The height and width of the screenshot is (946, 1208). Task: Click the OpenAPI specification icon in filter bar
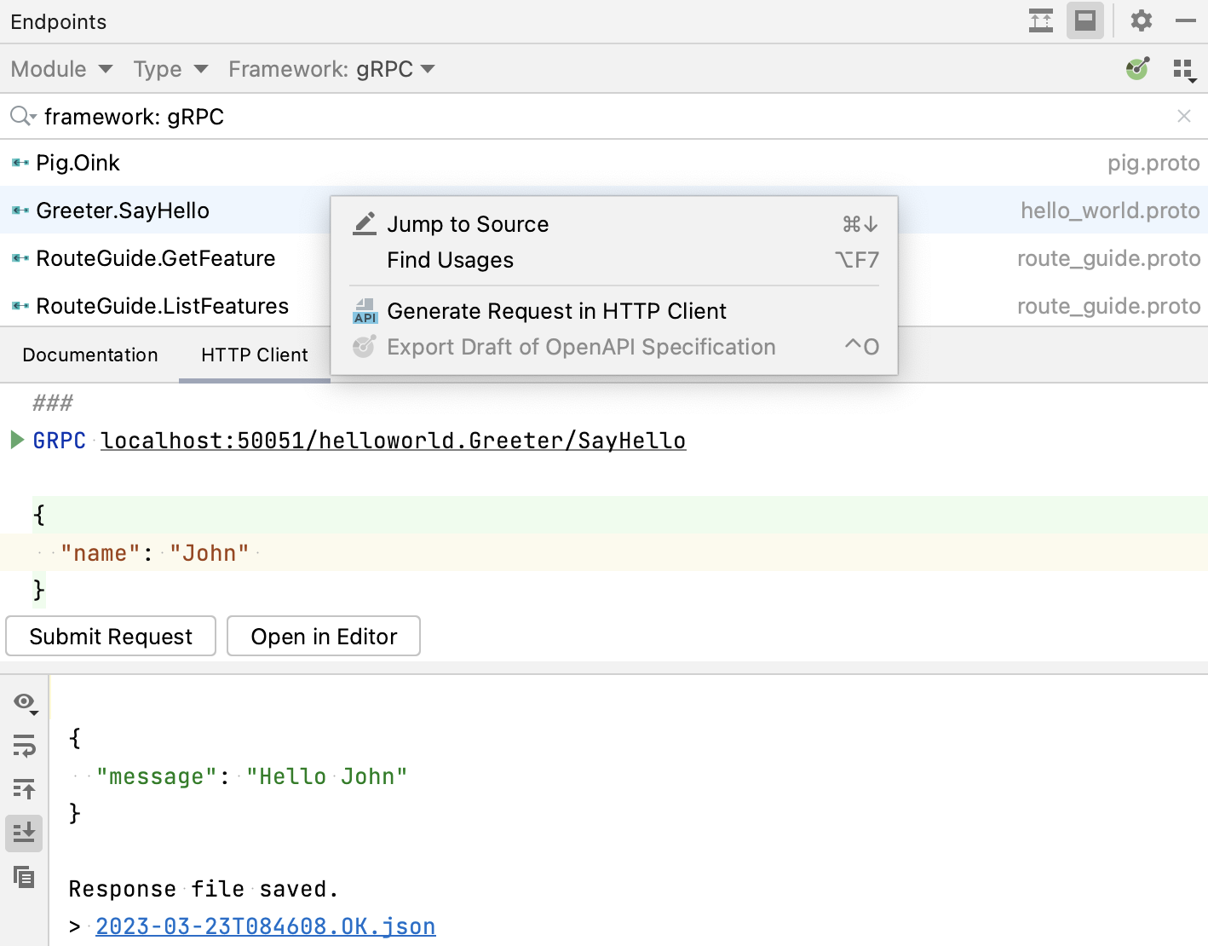1136,69
